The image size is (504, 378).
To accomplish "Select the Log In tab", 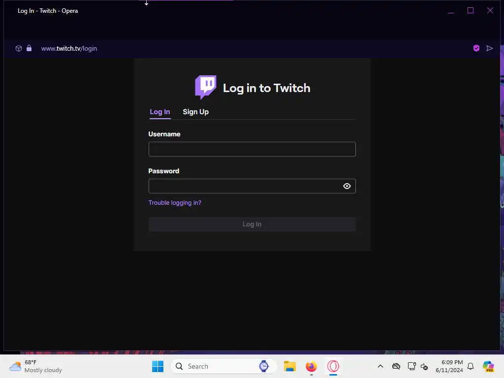I will pos(160,112).
